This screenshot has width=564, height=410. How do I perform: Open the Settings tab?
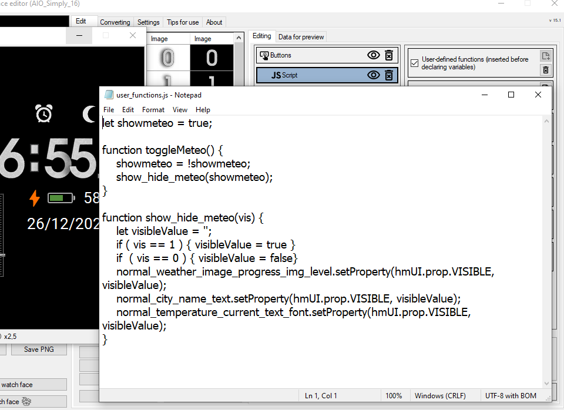pyautogui.click(x=148, y=22)
